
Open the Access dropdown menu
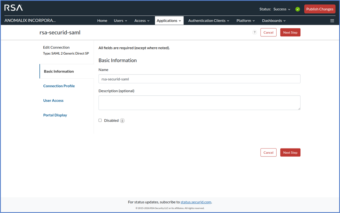[x=142, y=21]
